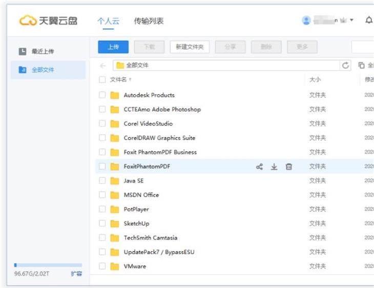The height and width of the screenshot is (288, 374).
Task: Click the UpdatePack7 / BypassESU folder icon
Action: (115, 252)
